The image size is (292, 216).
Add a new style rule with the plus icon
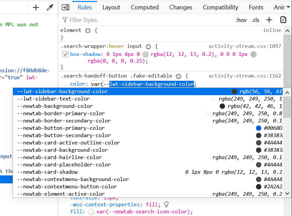point(269,20)
